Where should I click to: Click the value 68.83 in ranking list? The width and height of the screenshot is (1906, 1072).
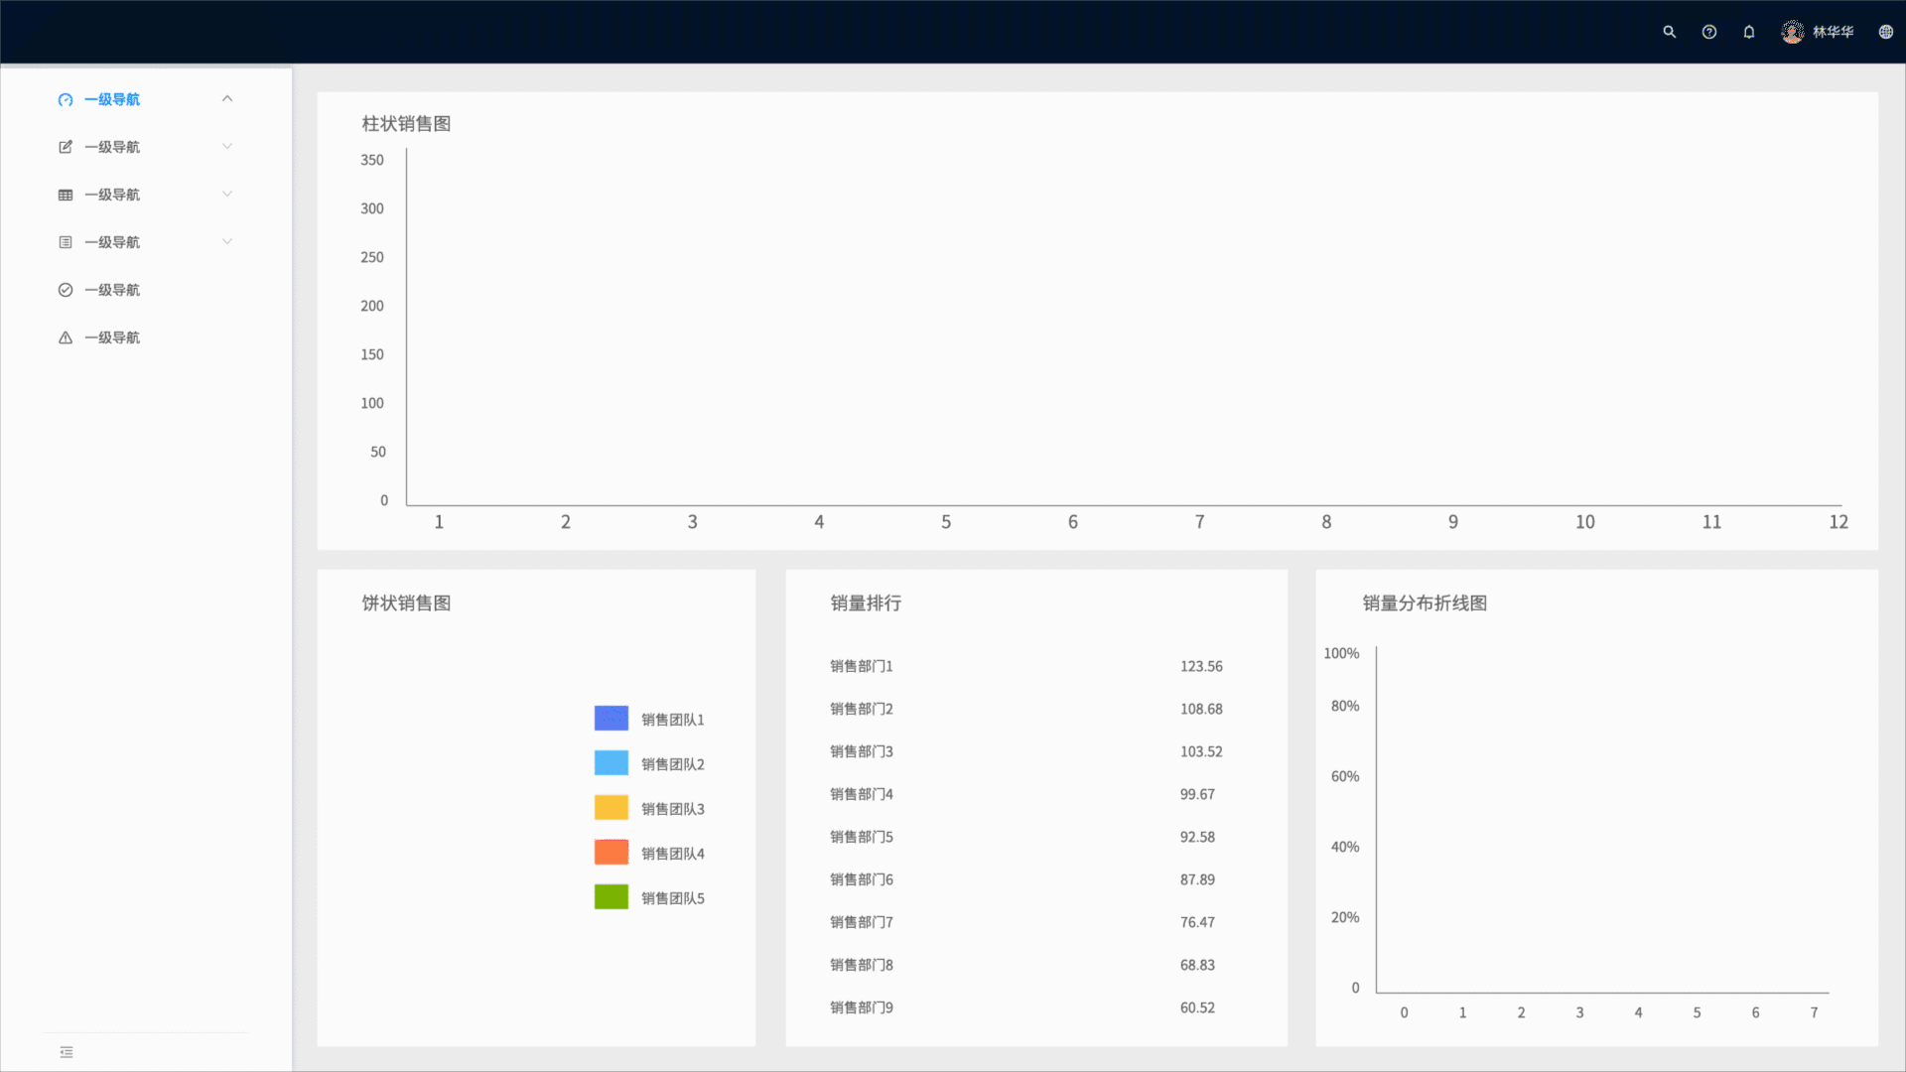[1197, 965]
